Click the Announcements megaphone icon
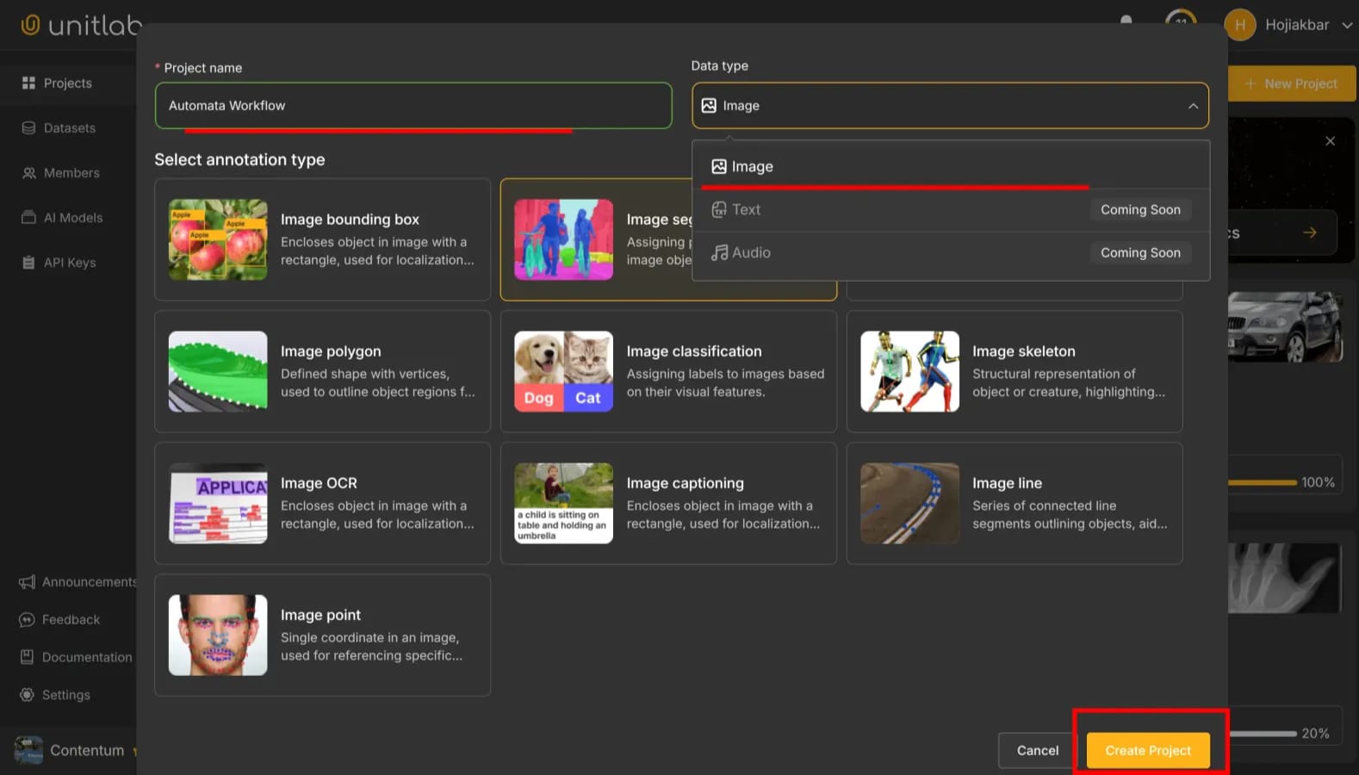1359x775 pixels. [27, 582]
